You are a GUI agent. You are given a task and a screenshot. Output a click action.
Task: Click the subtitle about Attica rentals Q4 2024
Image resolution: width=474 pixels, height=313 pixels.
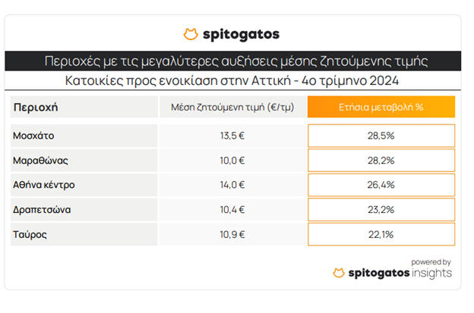point(236,81)
